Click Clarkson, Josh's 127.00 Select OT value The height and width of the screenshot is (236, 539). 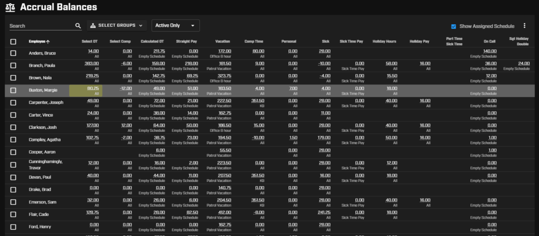pos(92,125)
